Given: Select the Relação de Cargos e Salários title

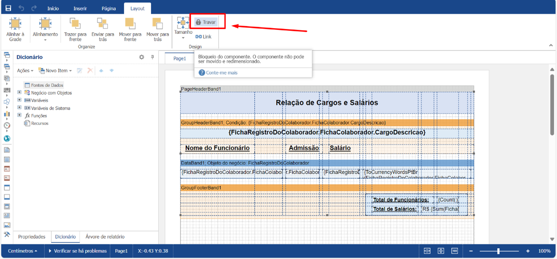Looking at the screenshot, I should click(327, 103).
